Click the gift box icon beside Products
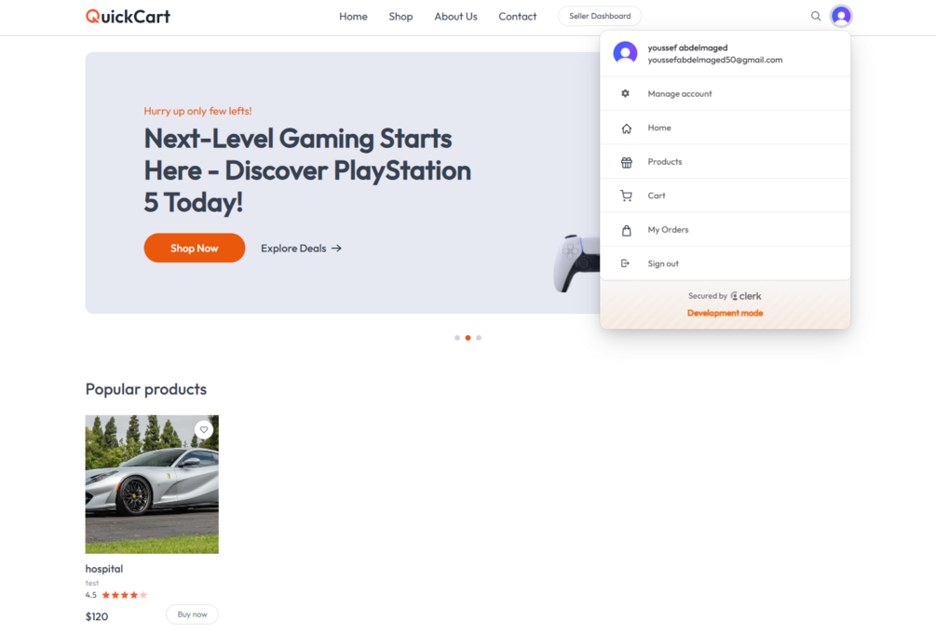This screenshot has height=635, width=936. coord(626,162)
